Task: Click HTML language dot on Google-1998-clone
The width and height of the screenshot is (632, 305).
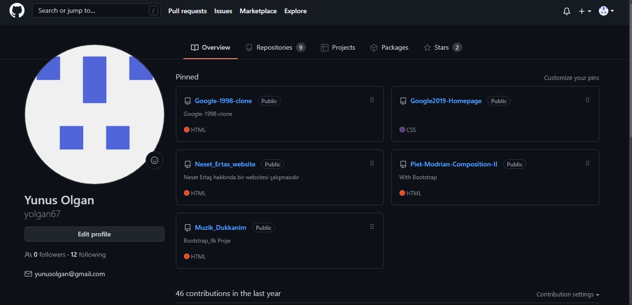Action: 187,130
